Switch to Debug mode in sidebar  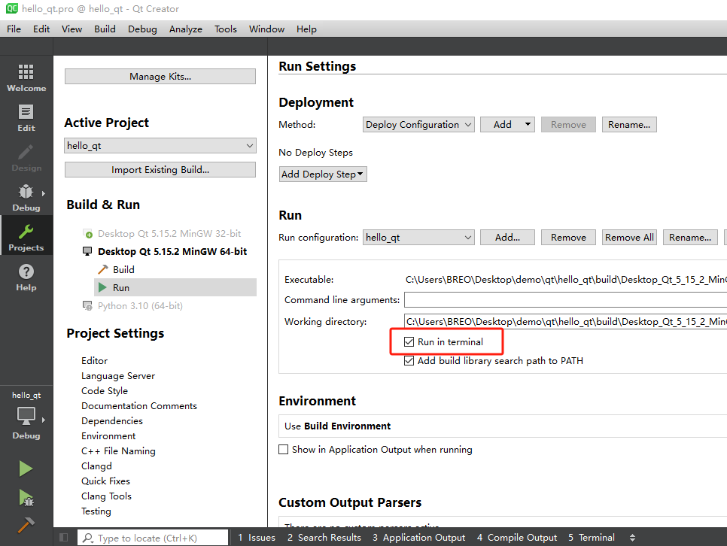tap(26, 198)
